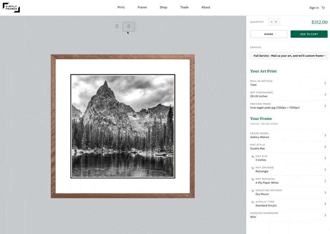This screenshot has width=330, height=234.
Task: Open Acrylic Type options arrow
Action: pyautogui.click(x=325, y=204)
